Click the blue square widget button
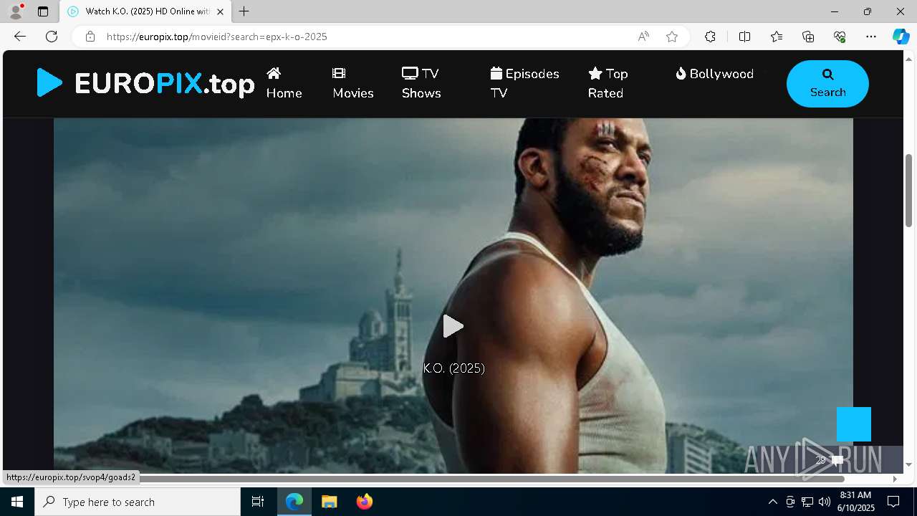This screenshot has width=917, height=516. [854, 424]
